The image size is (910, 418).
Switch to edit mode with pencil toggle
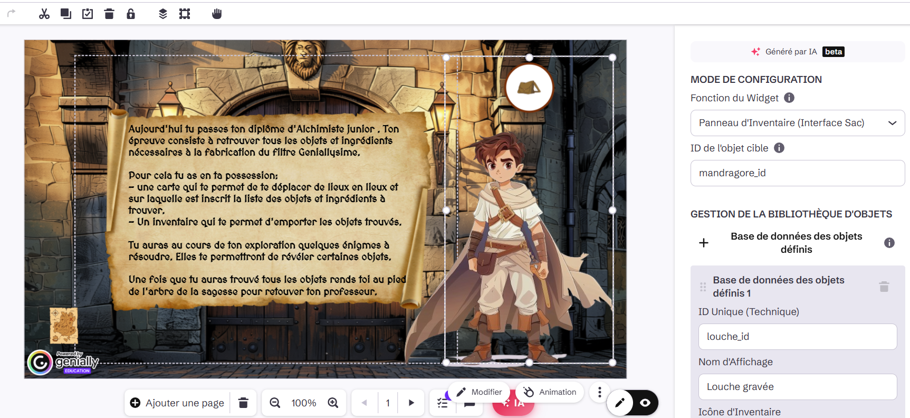click(x=620, y=403)
